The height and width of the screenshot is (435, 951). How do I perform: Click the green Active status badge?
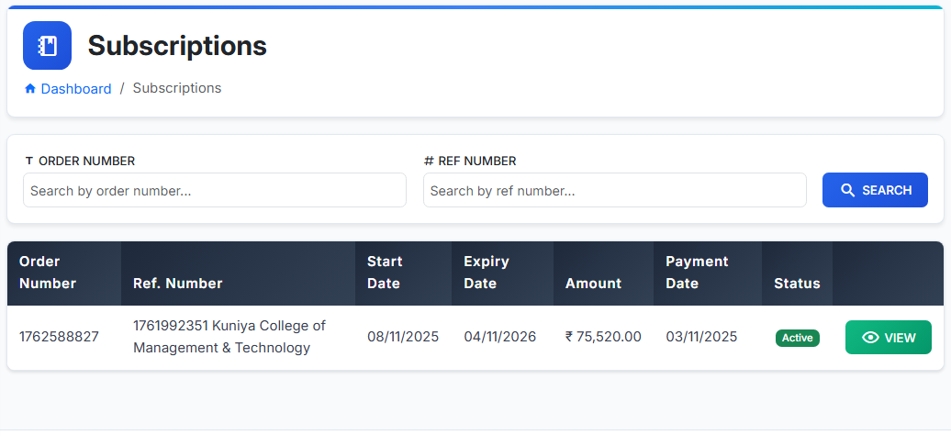coord(797,338)
